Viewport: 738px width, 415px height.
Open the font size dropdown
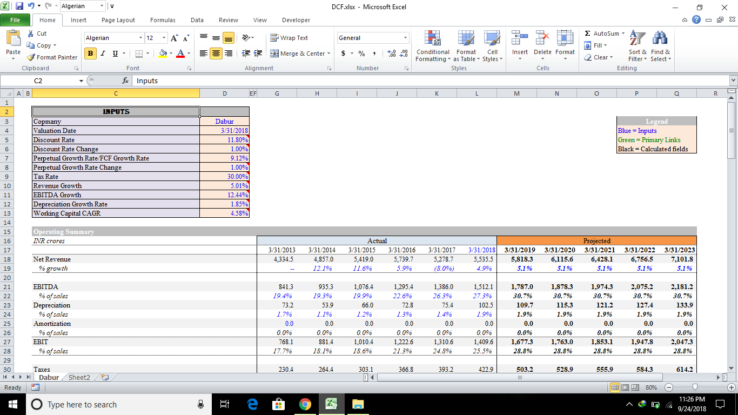coord(164,38)
